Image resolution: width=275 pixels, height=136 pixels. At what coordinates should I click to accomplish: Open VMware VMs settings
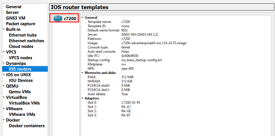point(22,114)
